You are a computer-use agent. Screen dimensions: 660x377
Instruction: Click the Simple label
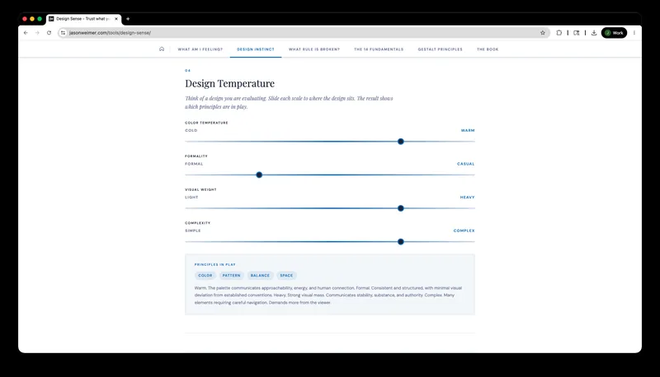coord(193,230)
